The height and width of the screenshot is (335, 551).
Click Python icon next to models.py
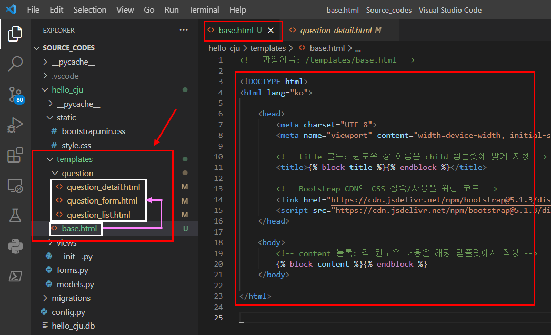point(49,284)
